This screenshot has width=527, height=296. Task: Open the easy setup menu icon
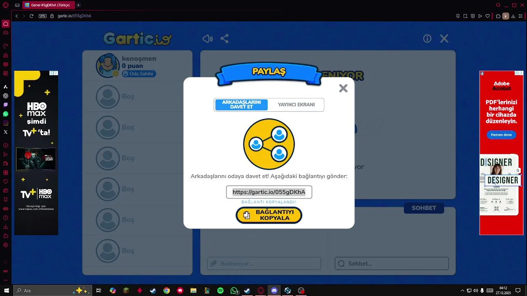click(x=521, y=16)
